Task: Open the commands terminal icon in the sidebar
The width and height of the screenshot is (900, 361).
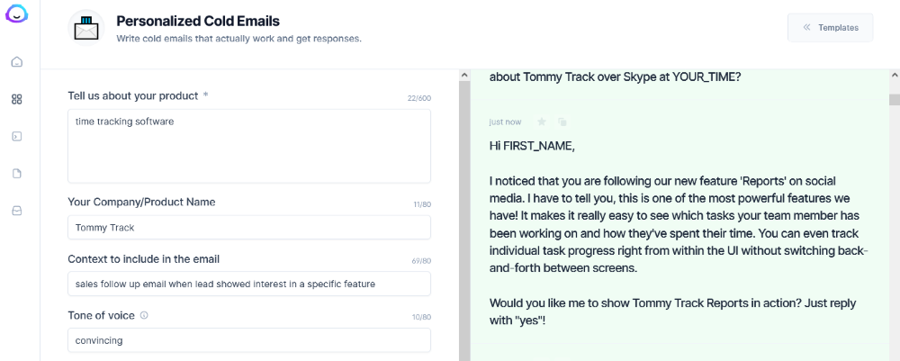Action: click(16, 137)
